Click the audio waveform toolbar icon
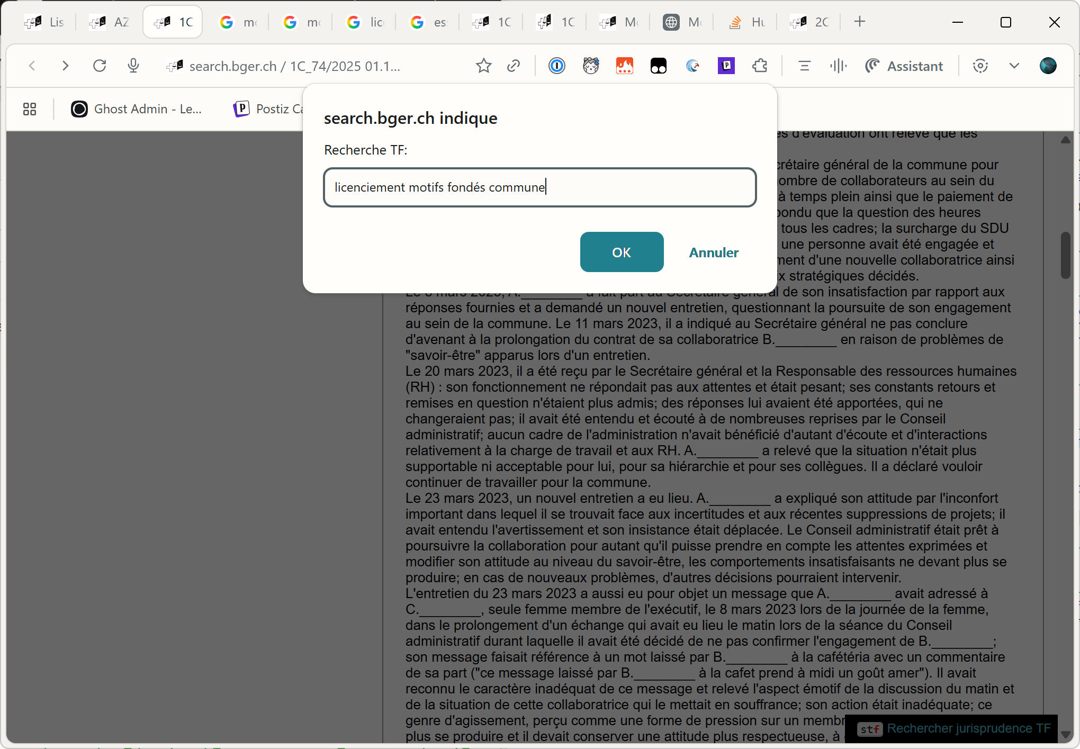Viewport: 1080px width, 749px height. [838, 66]
